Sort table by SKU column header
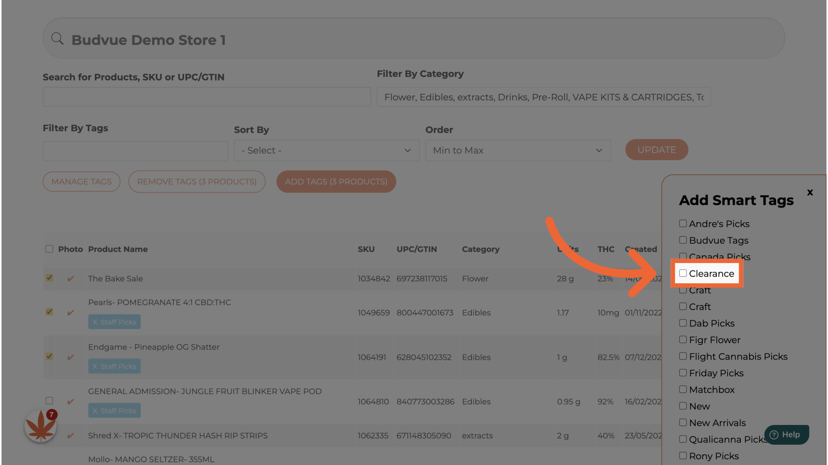 [366, 249]
